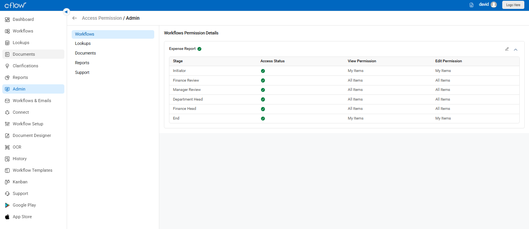Click the Kanban icon
The image size is (529, 229).
7,182
